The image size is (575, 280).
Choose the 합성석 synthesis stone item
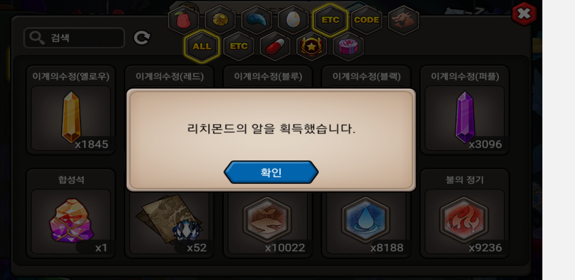click(71, 213)
